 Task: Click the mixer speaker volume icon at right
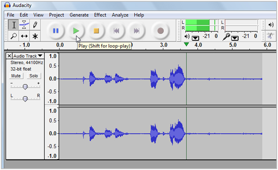pyautogui.click(x=271, y=25)
